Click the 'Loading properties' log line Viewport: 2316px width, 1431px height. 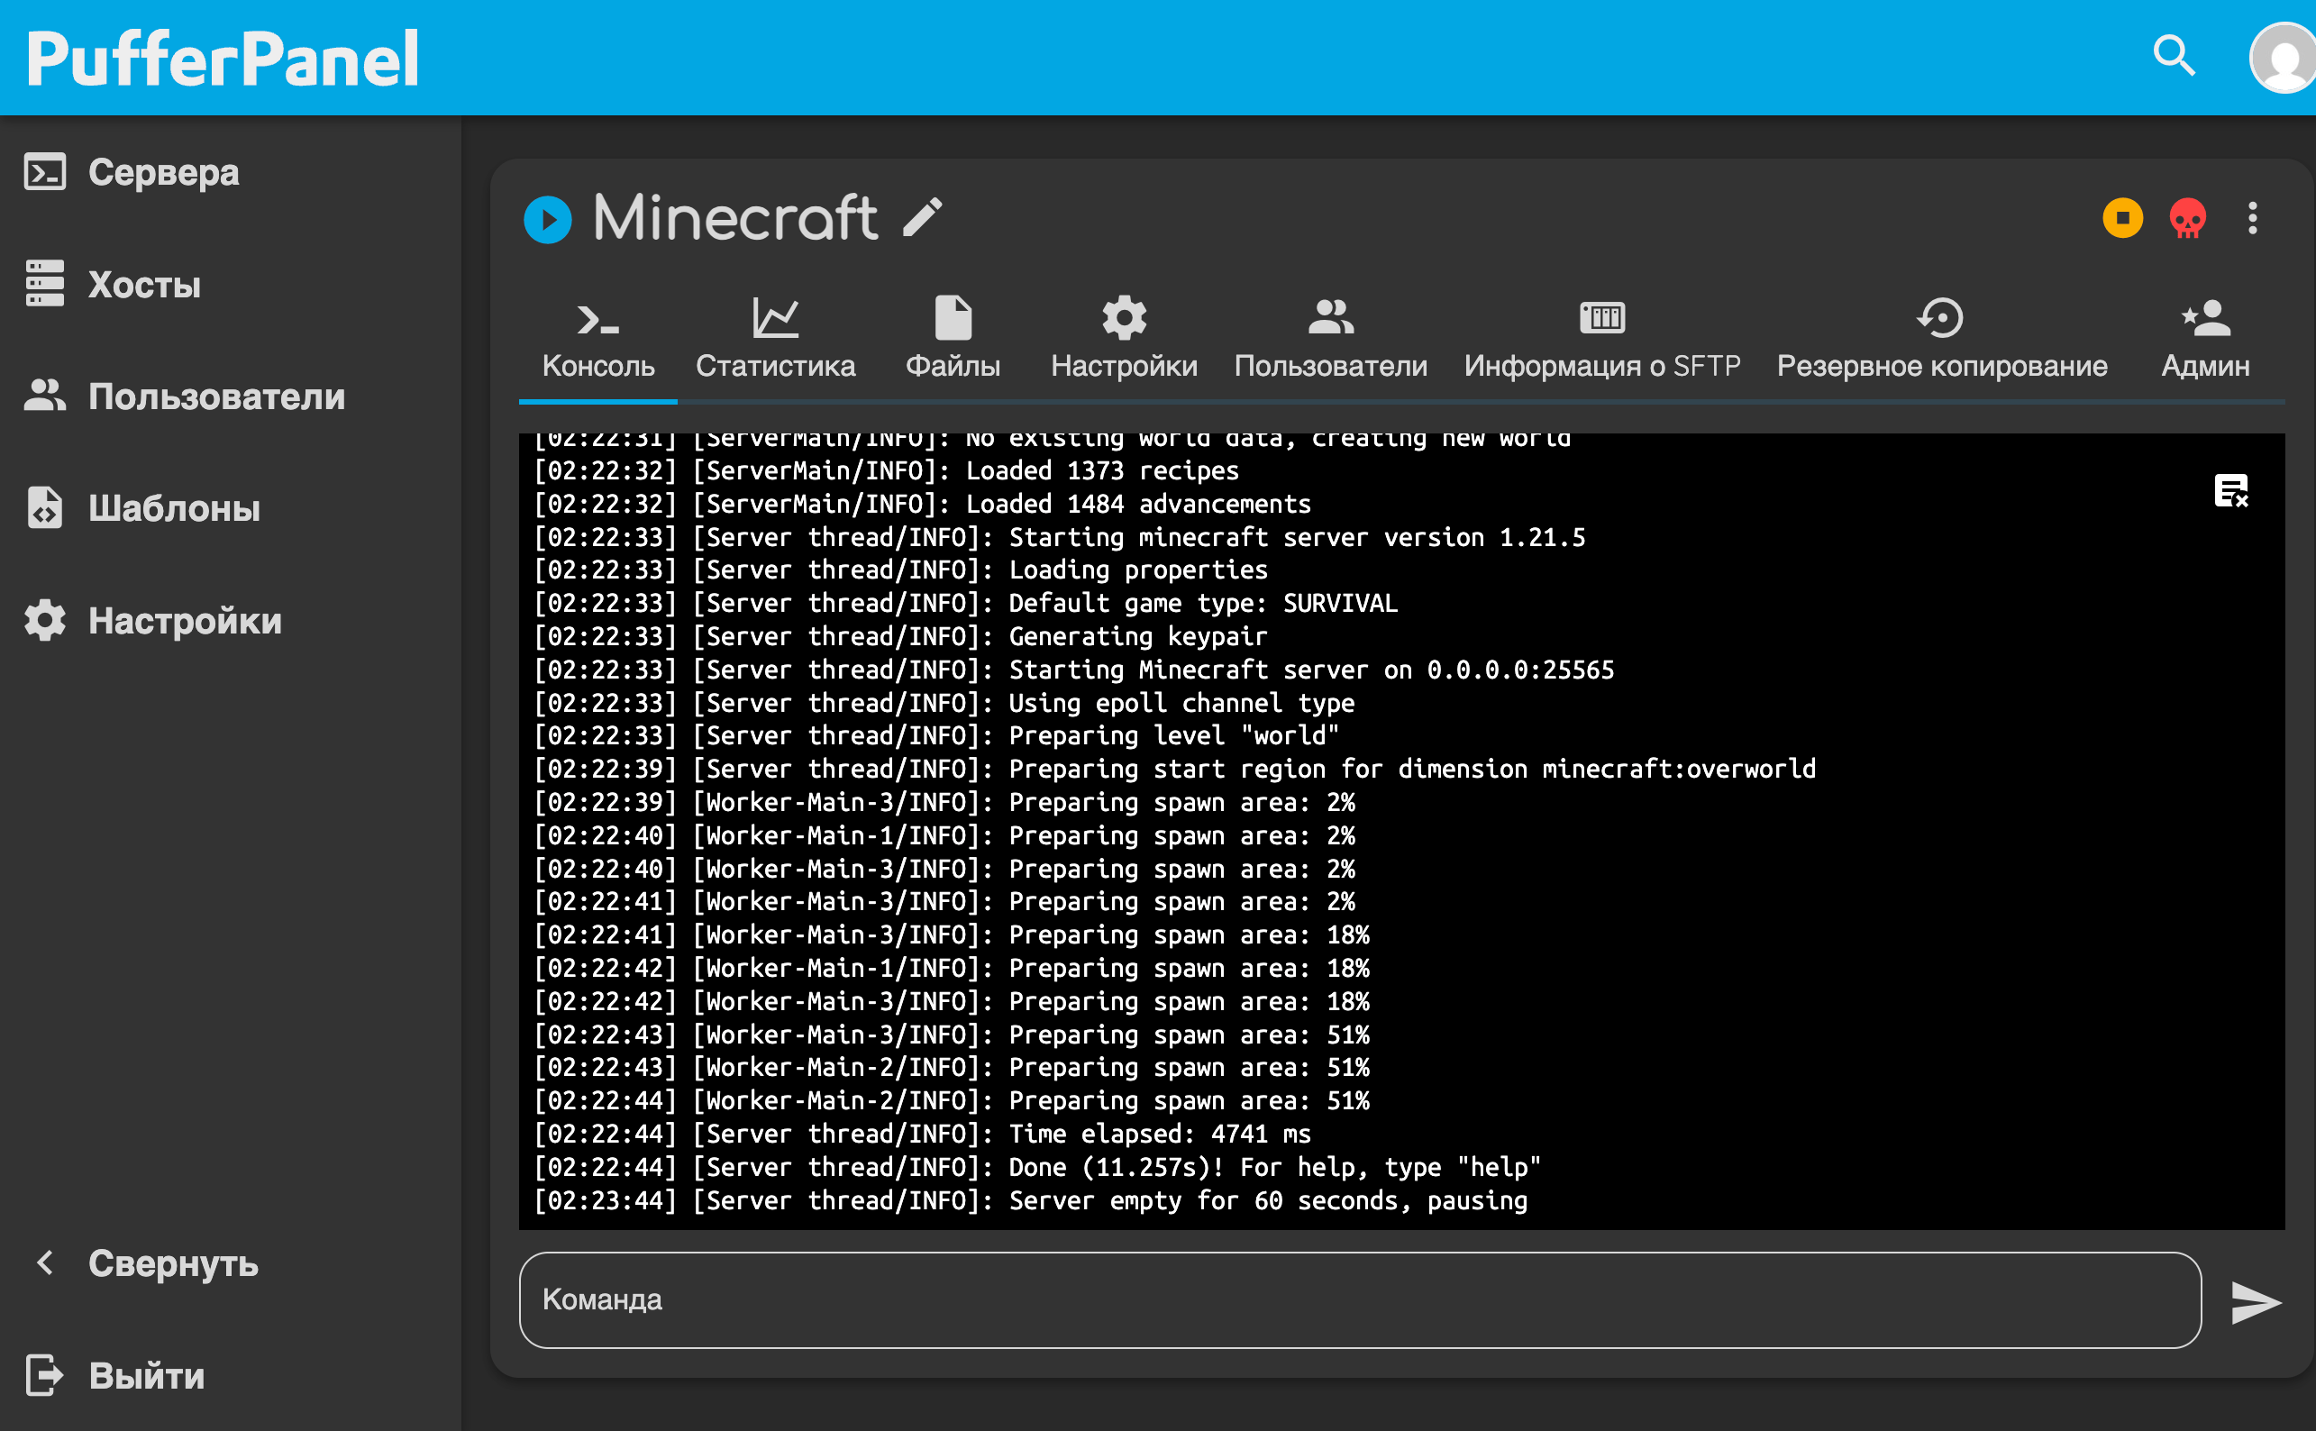[x=900, y=570]
